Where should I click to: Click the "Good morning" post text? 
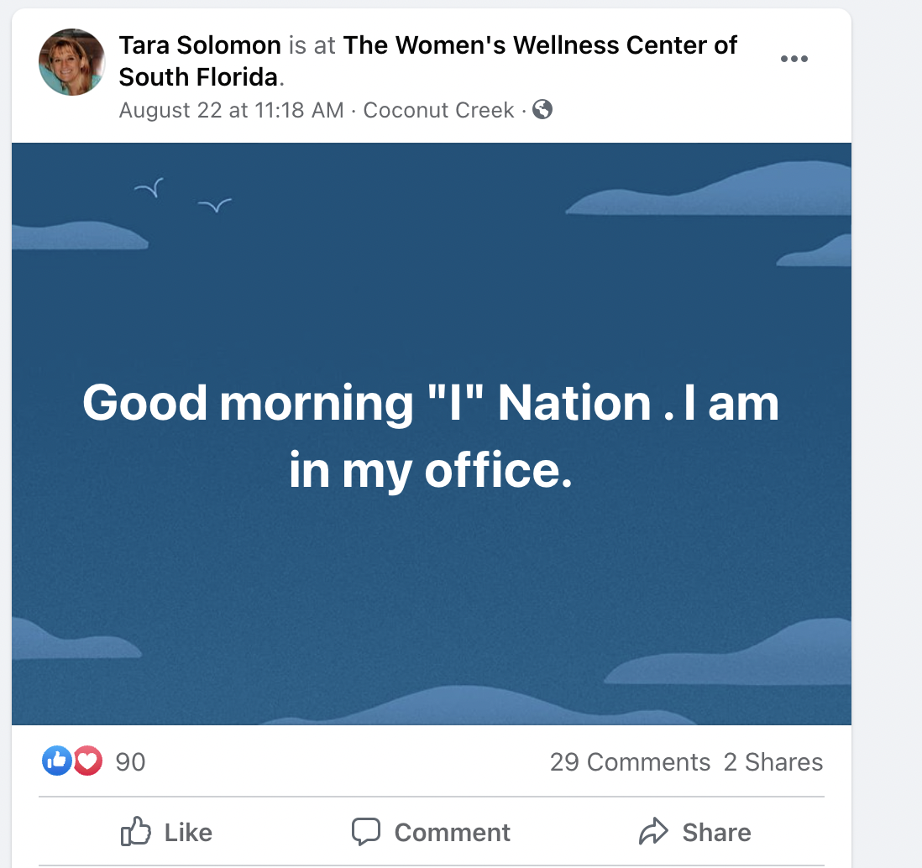click(431, 436)
